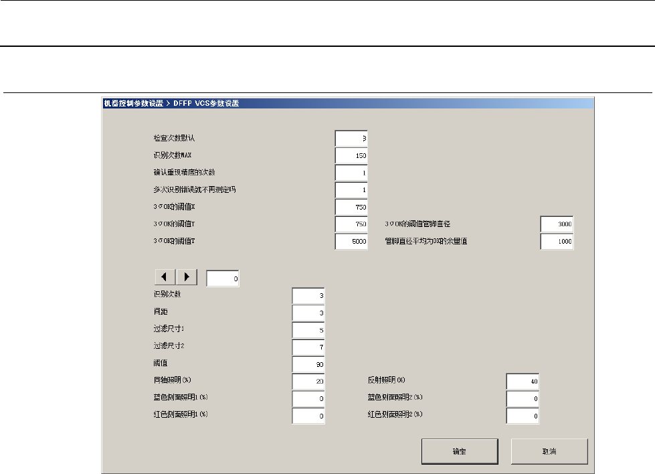The image size is (655, 474).
Task: Click the left arrow previous-index button
Action: coord(165,276)
